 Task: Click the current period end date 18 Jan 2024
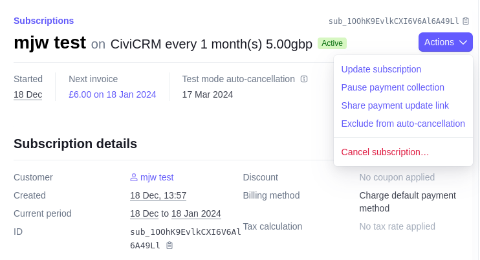tap(196, 213)
